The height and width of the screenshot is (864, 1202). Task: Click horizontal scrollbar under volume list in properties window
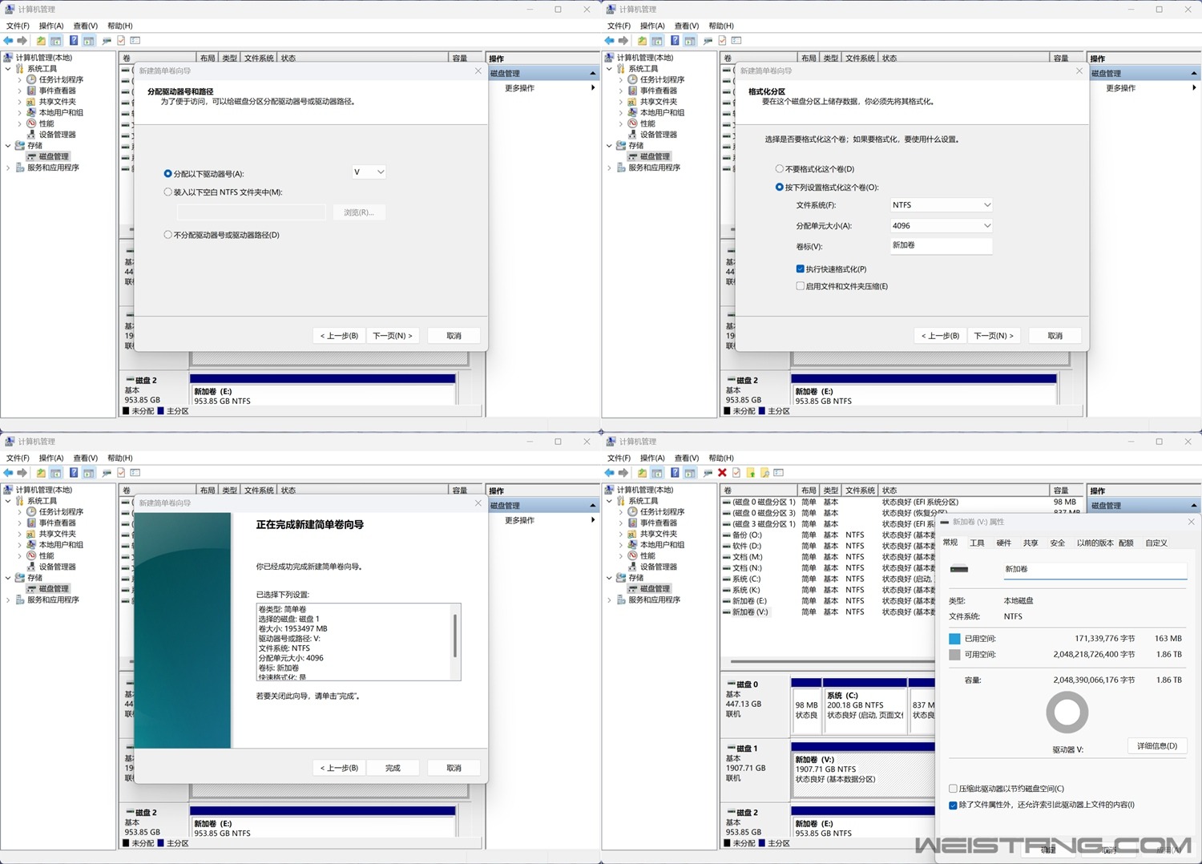[832, 661]
